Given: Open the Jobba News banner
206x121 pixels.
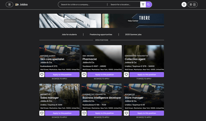Looking at the screenshot, I should [70, 21].
